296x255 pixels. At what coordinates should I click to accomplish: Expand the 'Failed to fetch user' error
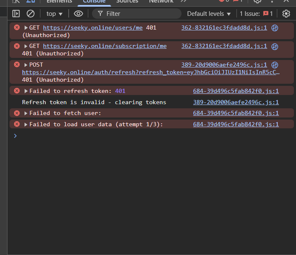26,113
